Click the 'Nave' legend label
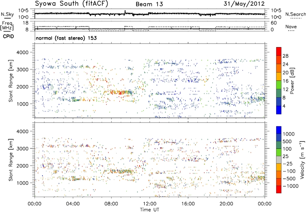Image resolution: width=306 pixels, height=212 pixels. [291, 26]
